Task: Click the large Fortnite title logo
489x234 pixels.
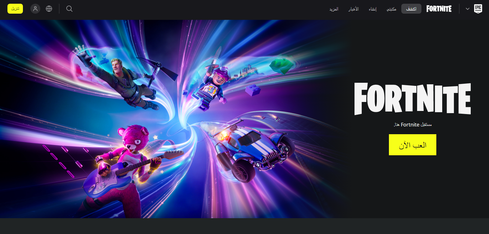Action: 412,99
